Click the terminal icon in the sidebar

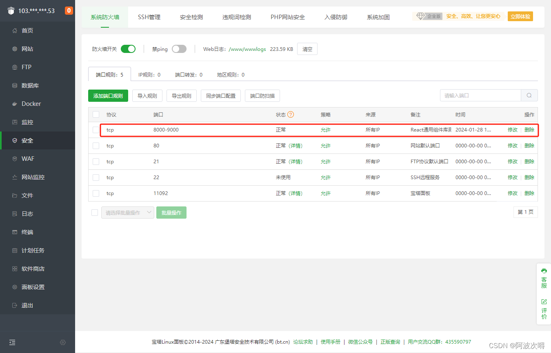(x=15, y=232)
